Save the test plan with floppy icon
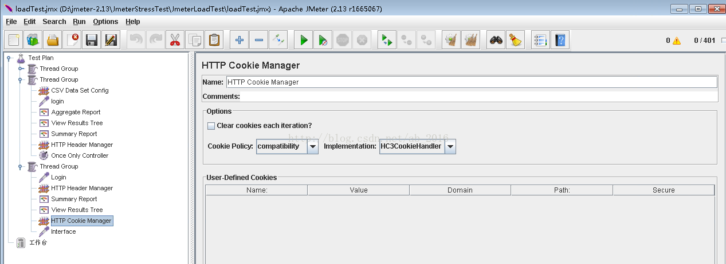Viewport: 726px width, 264px height. 91,40
